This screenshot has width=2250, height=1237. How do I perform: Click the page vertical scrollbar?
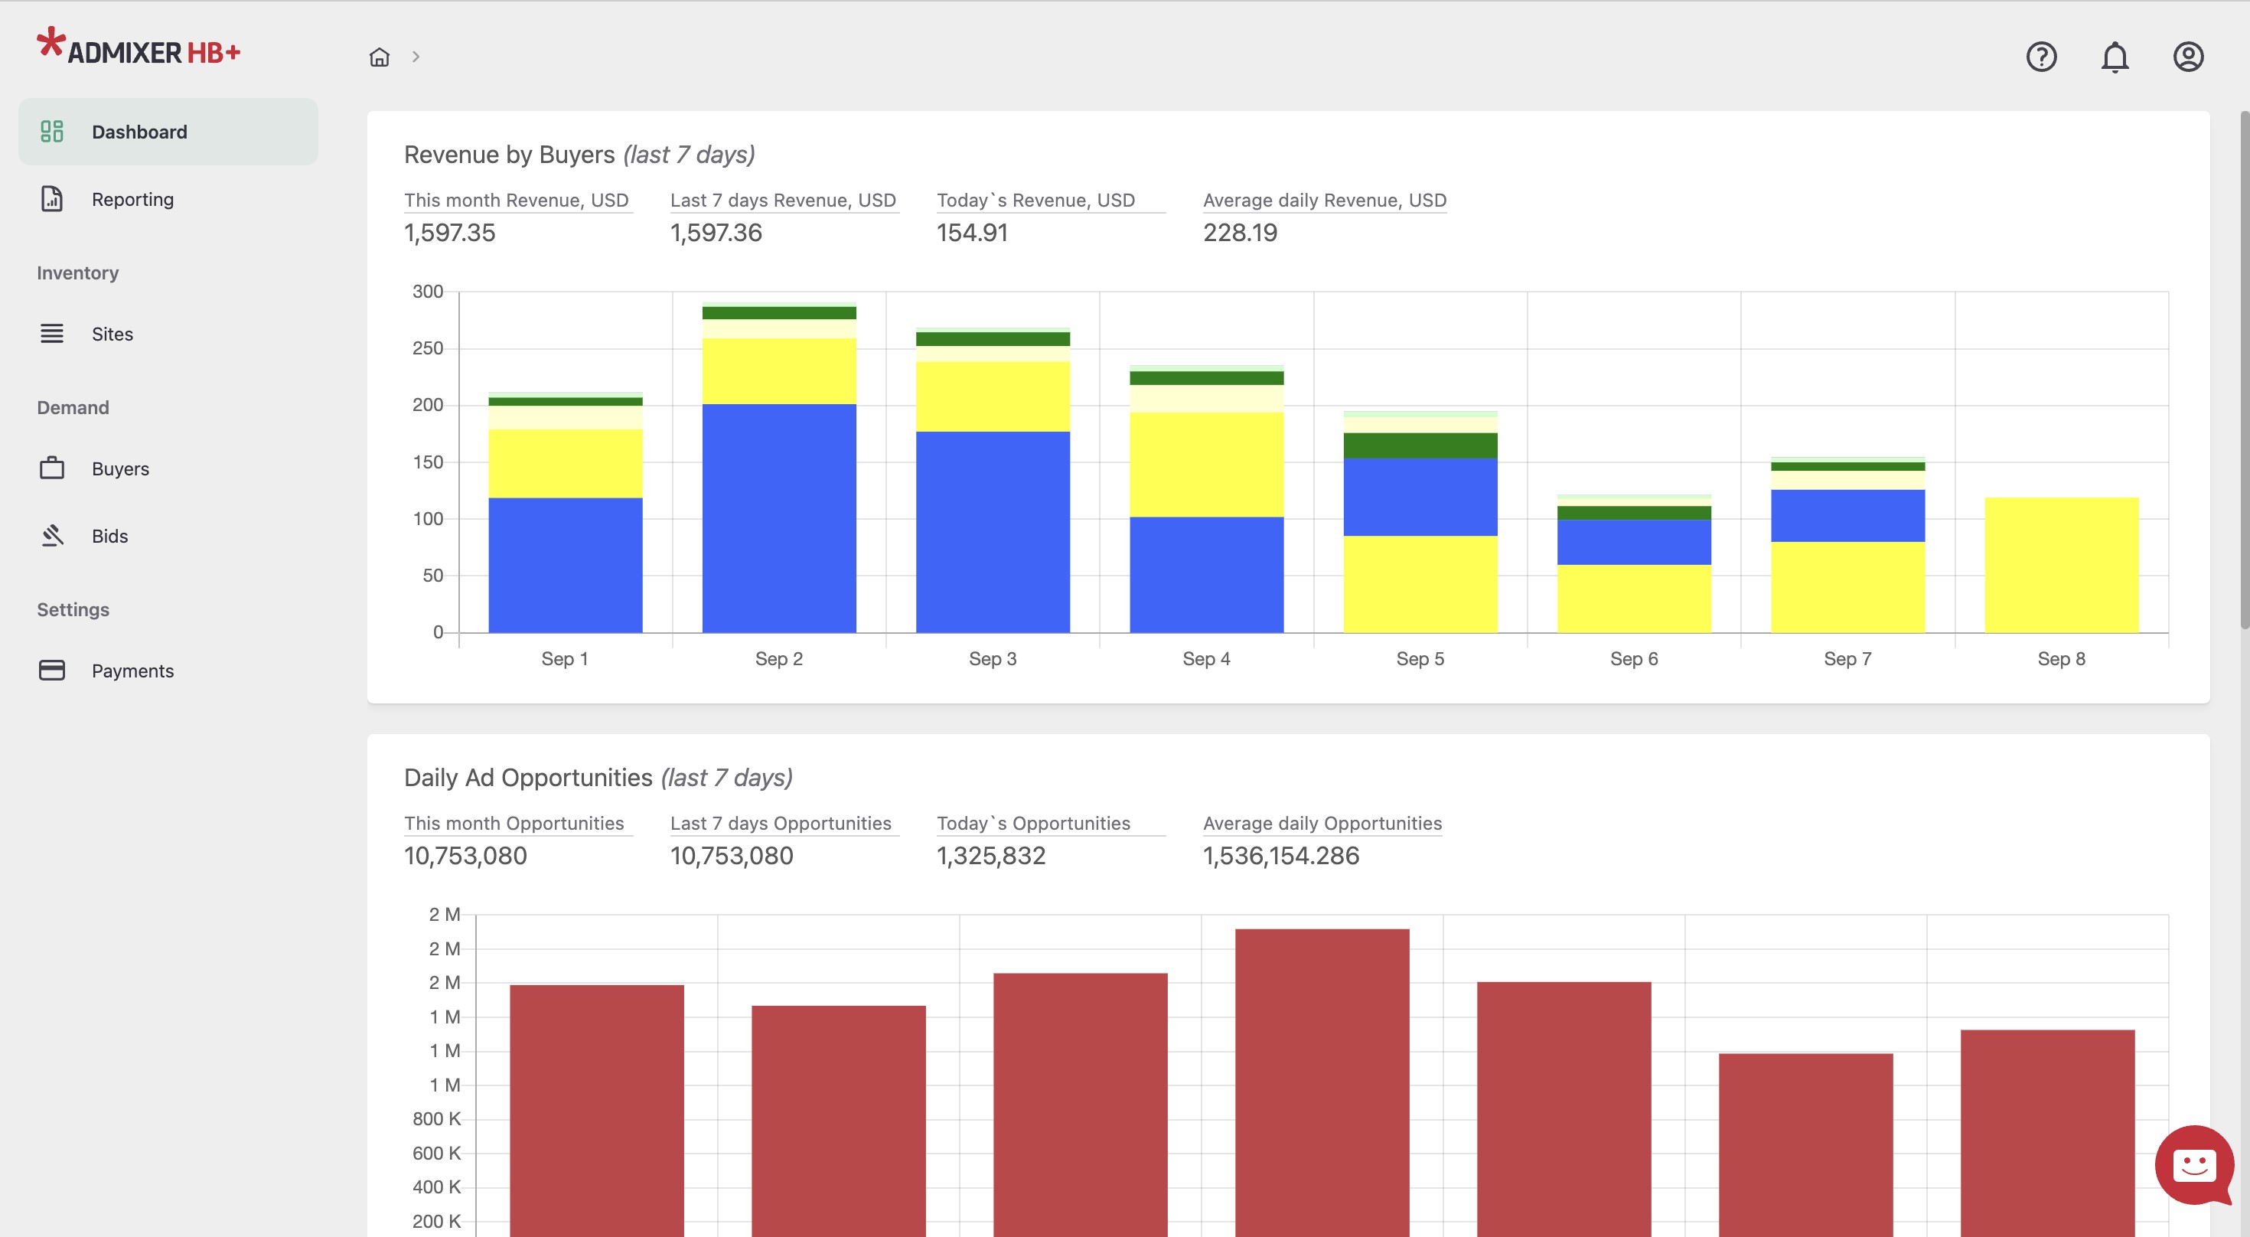click(x=2244, y=370)
